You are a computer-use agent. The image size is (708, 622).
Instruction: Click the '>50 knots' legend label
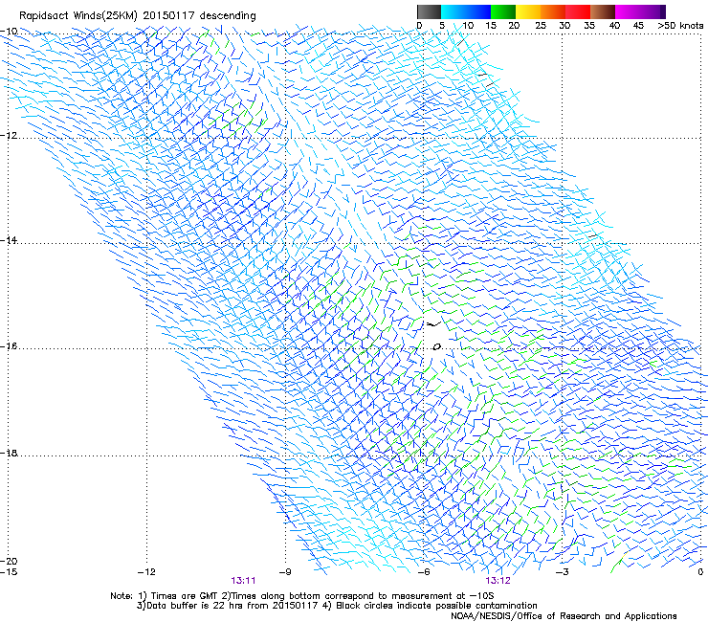pos(680,26)
